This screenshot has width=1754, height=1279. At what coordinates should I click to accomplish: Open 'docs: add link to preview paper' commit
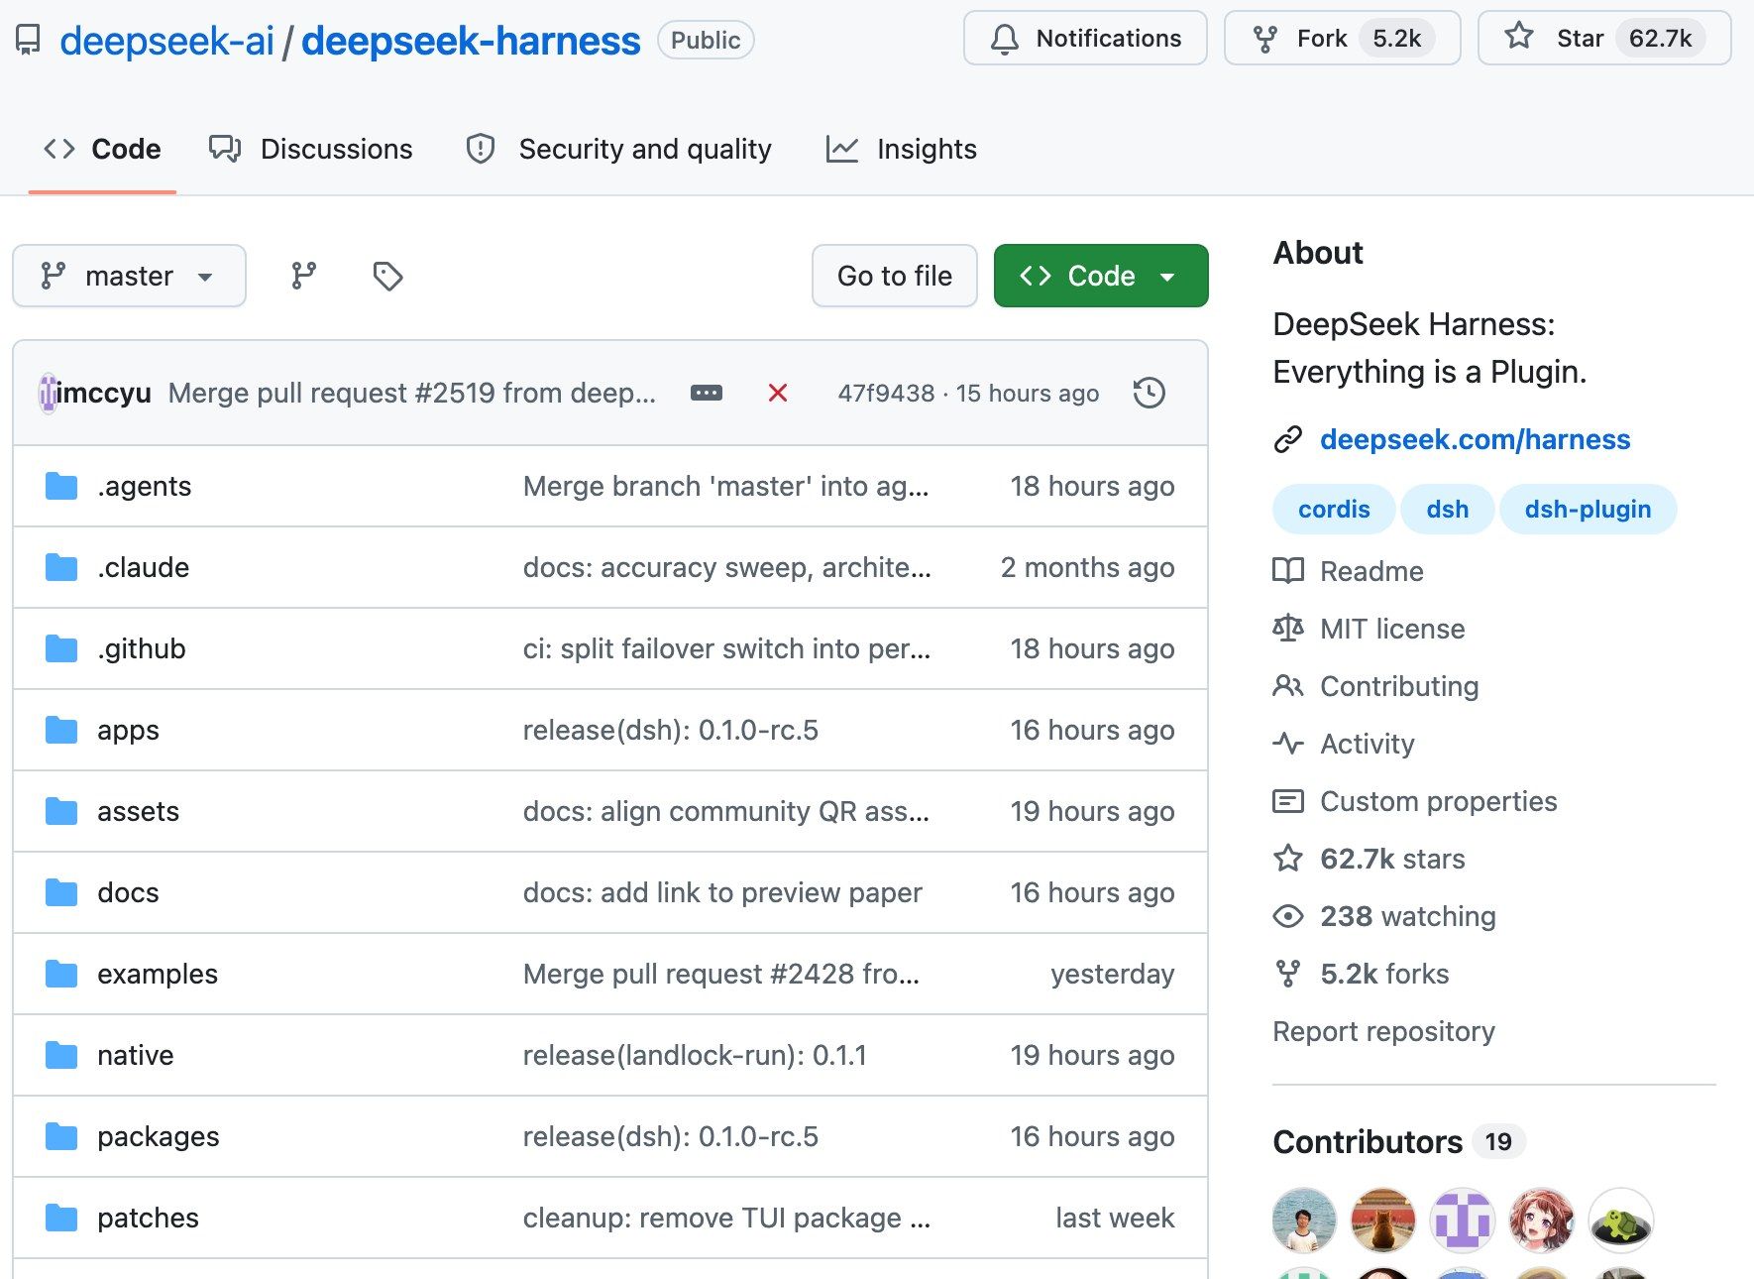coord(722,892)
